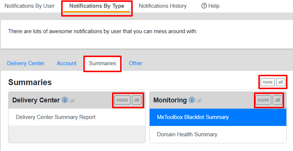The height and width of the screenshot is (151, 293).
Task: Click 'none' in the Delivery Center panel
Action: pos(122,100)
